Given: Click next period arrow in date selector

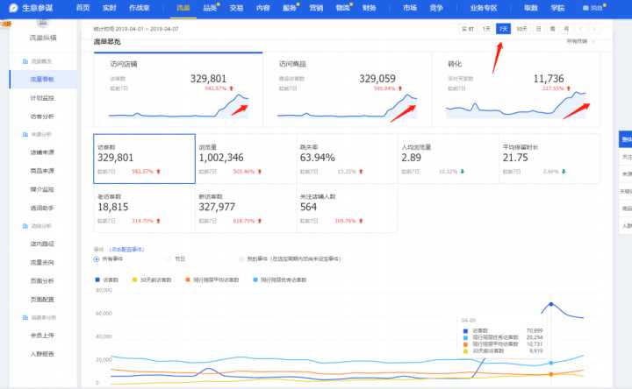Looking at the screenshot, I should click(594, 29).
